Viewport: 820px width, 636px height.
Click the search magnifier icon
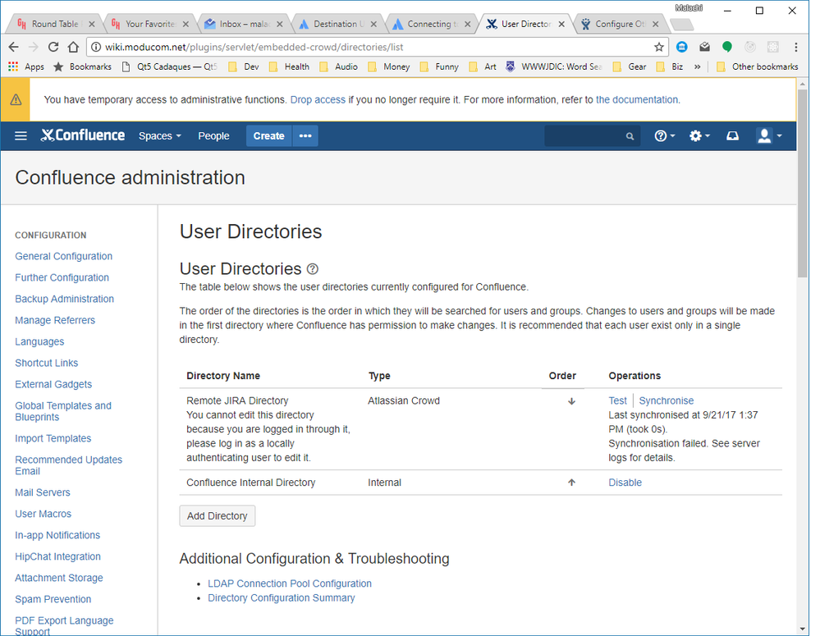[630, 136]
